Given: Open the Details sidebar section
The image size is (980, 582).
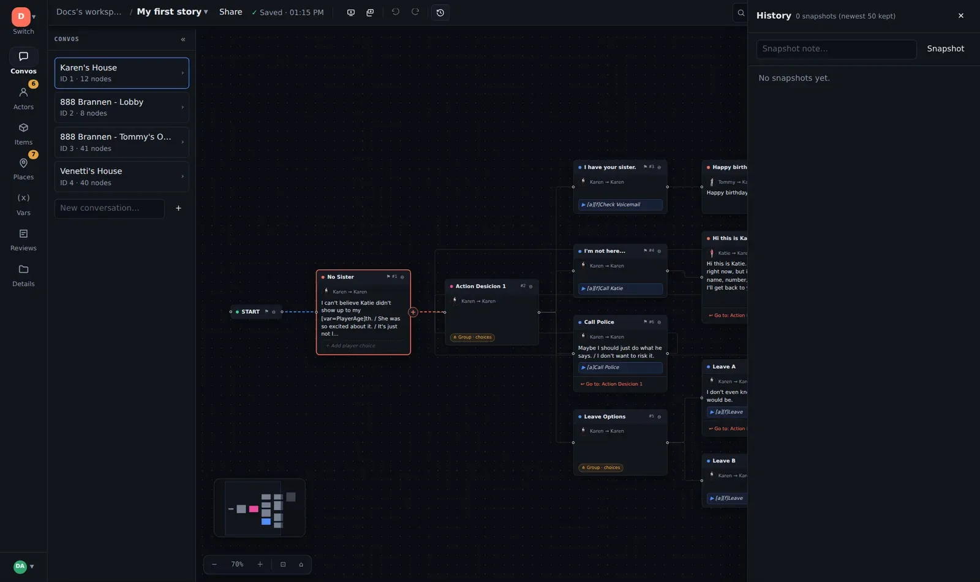Looking at the screenshot, I should point(23,275).
